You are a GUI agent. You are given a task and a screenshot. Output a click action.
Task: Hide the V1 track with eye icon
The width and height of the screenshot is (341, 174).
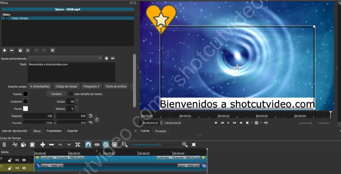click(24, 168)
